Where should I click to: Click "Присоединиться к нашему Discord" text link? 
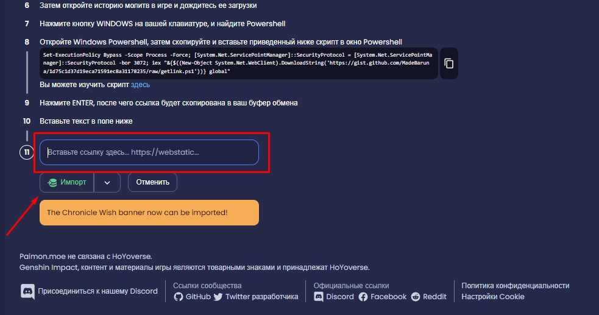click(97, 291)
